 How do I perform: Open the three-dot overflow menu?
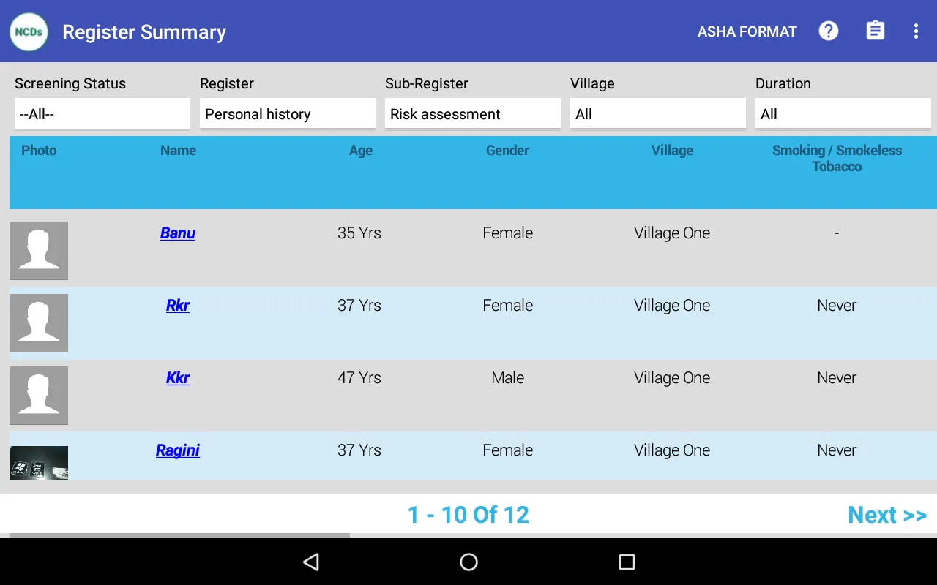point(915,31)
